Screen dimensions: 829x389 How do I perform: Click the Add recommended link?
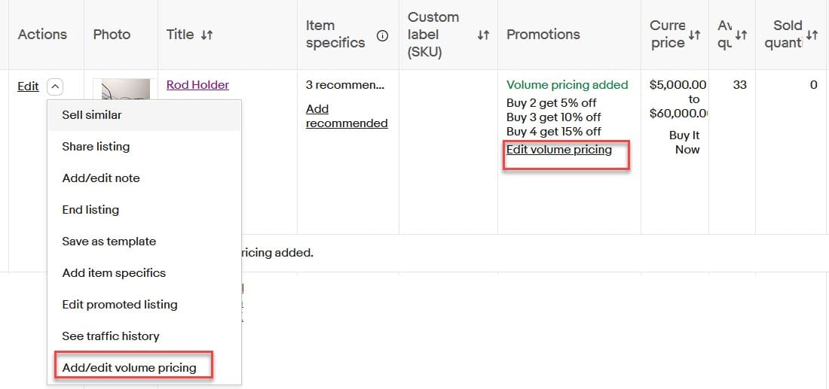point(347,116)
